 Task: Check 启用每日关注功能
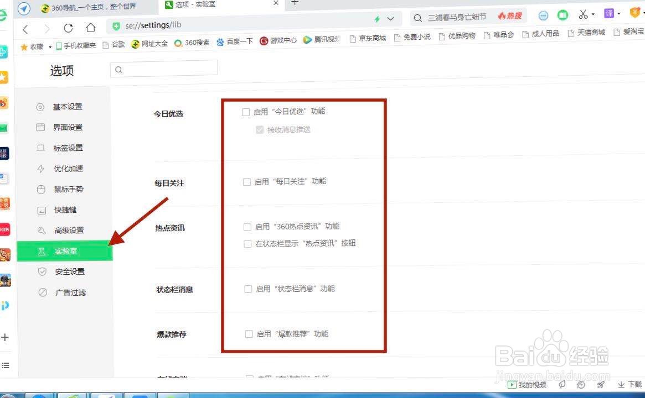(x=247, y=181)
